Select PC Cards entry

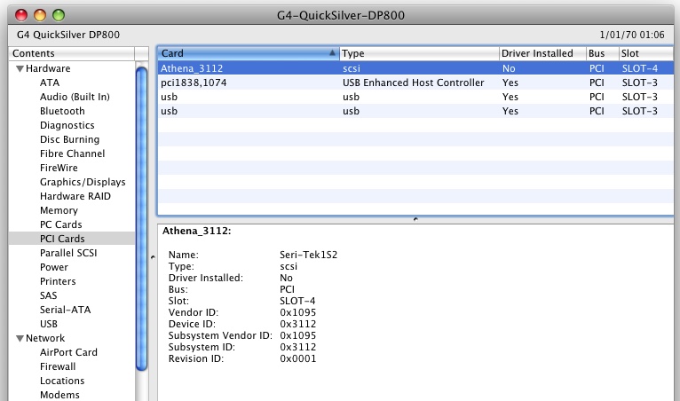tap(60, 224)
